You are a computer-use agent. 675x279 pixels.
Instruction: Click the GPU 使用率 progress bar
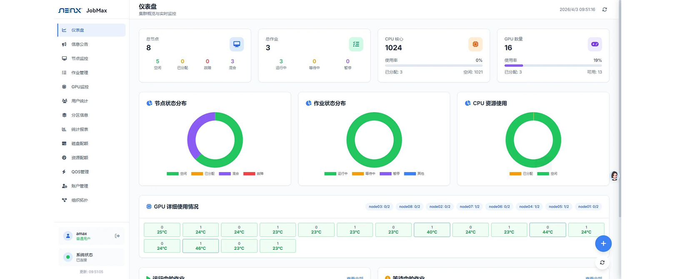(x=553, y=65)
